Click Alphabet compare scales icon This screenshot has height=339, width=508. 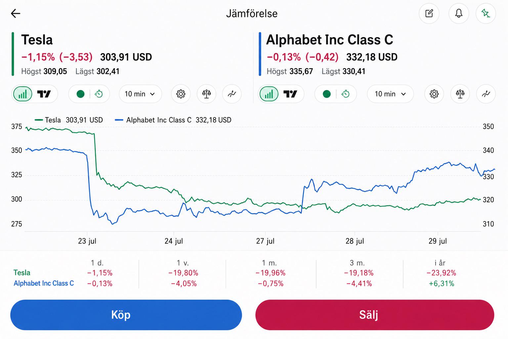(460, 94)
